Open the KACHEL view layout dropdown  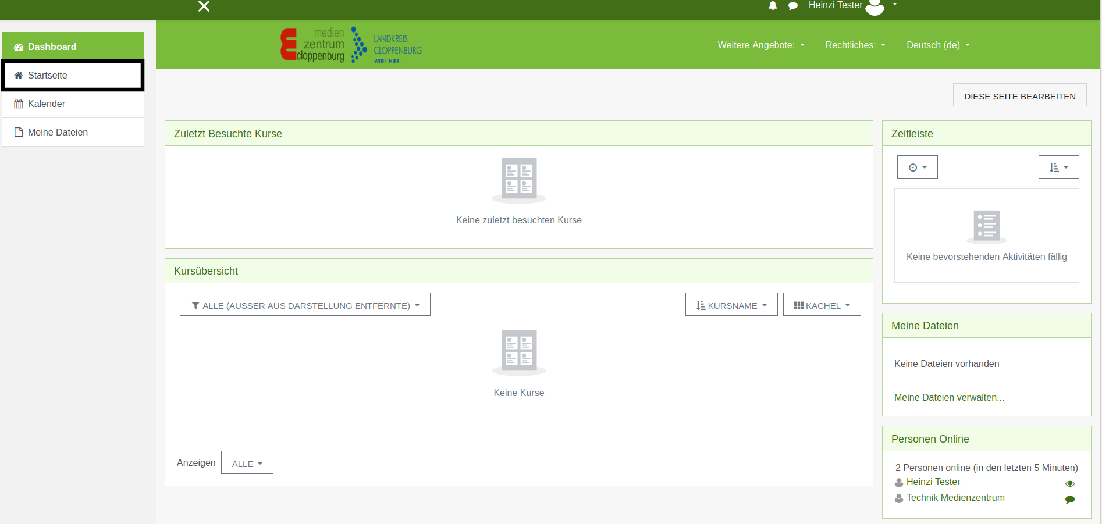(x=822, y=305)
